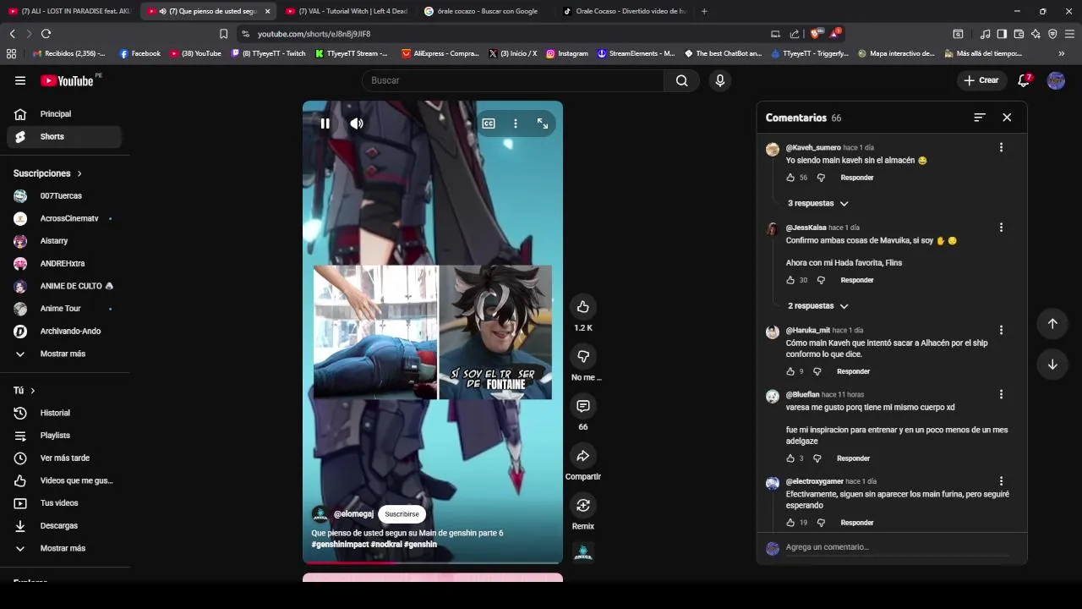This screenshot has height=609, width=1082.
Task: Start voice search with microphone
Action: (720, 80)
